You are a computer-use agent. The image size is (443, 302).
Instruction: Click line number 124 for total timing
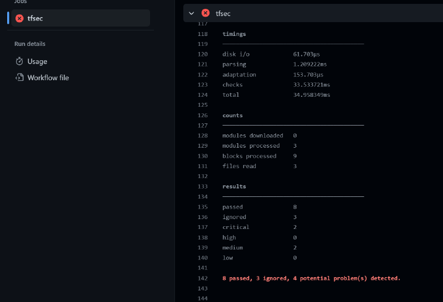click(x=202, y=95)
